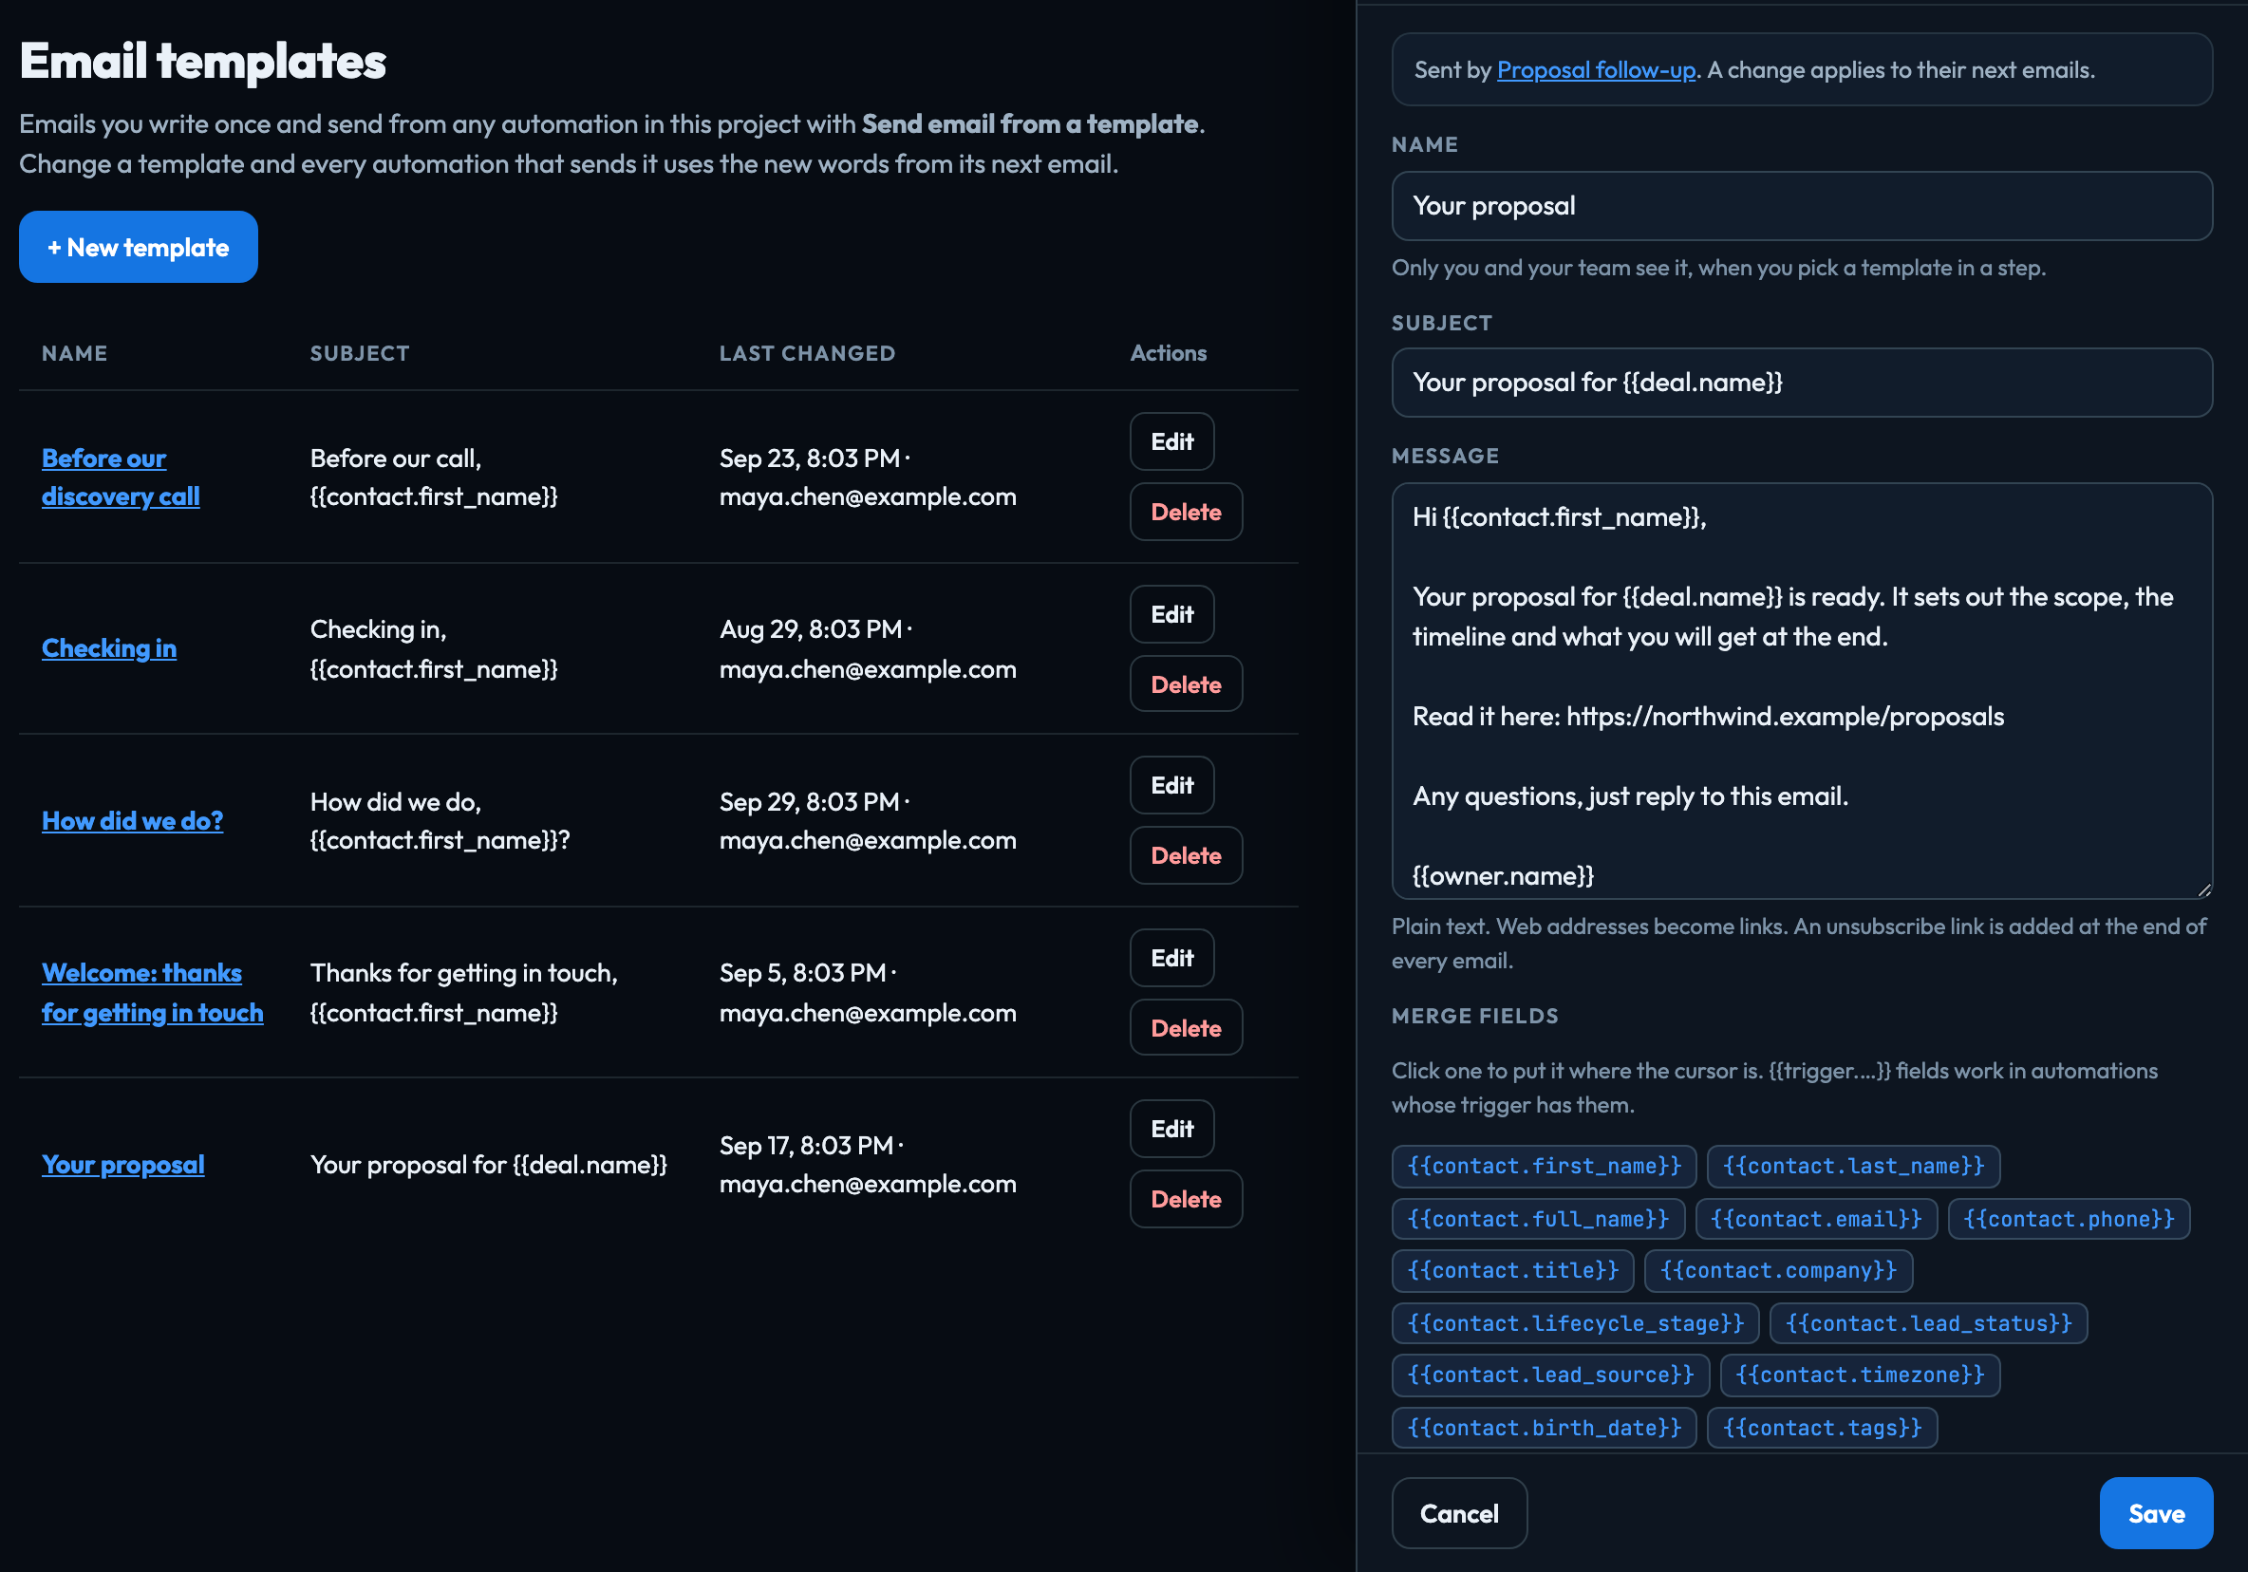Click the SUBJECT column header in the table
The image size is (2248, 1572).
point(360,353)
